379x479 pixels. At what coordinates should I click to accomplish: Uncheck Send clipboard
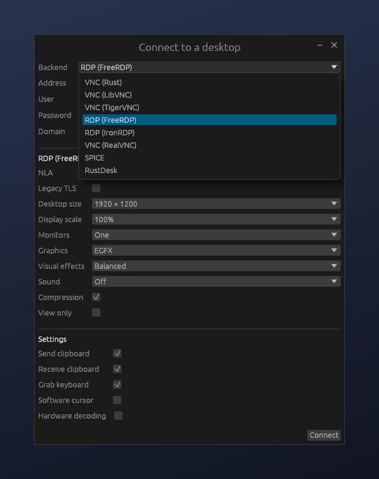pyautogui.click(x=117, y=353)
